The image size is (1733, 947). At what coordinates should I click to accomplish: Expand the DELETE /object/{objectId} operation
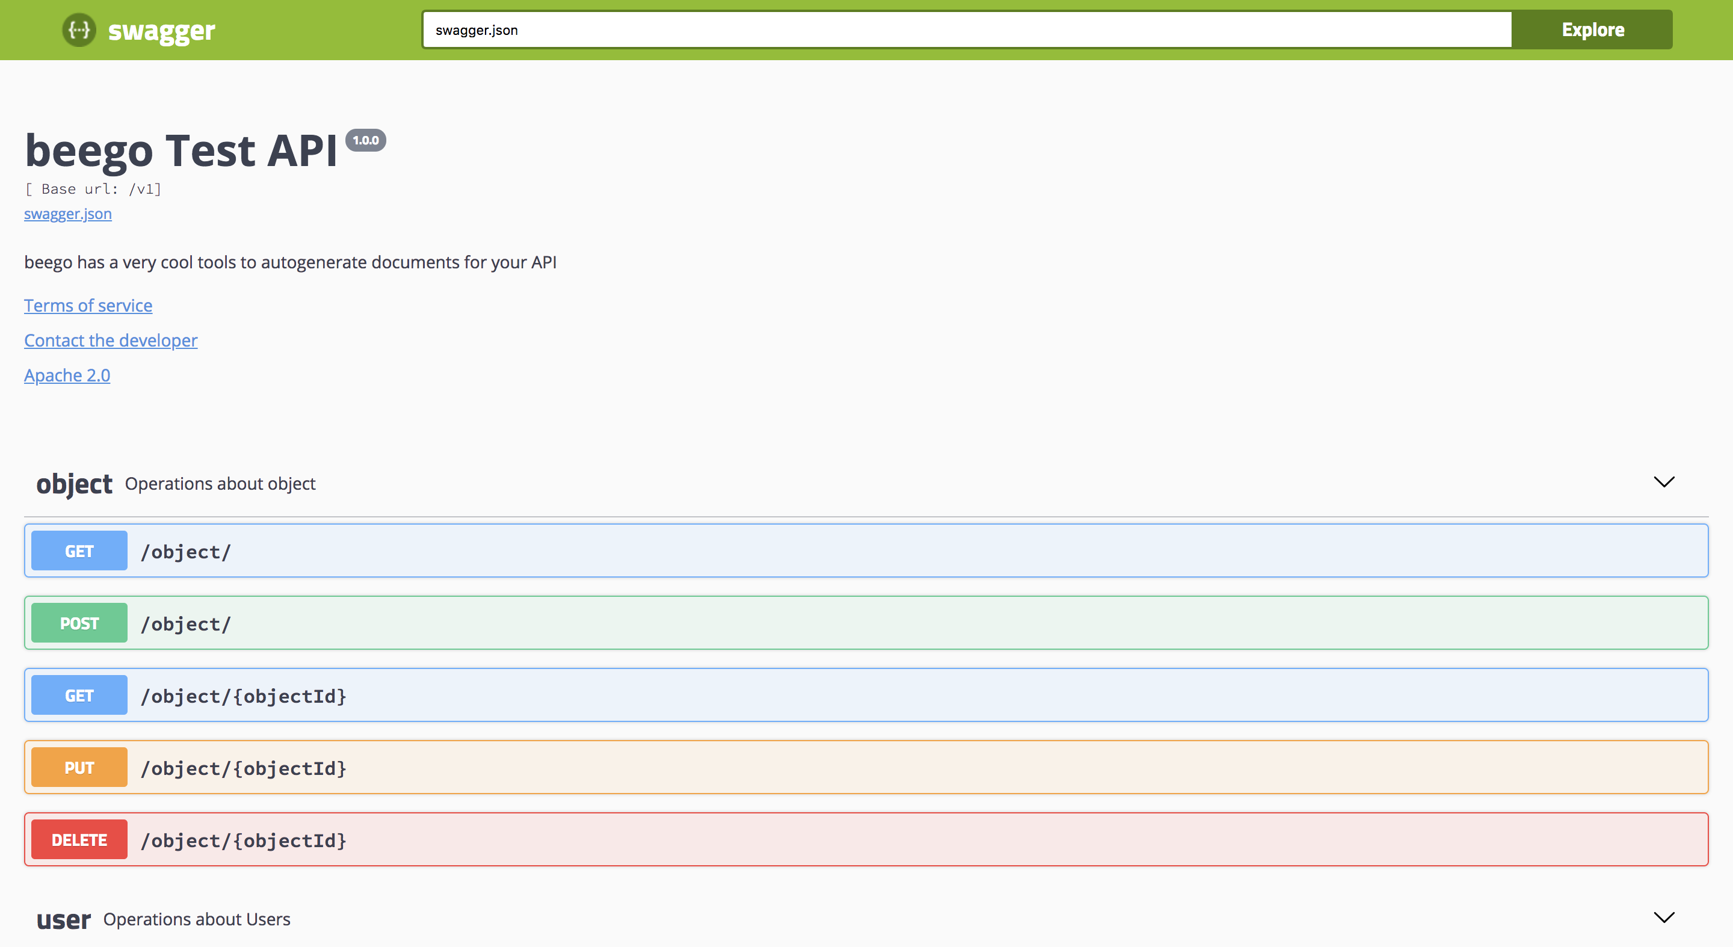click(x=866, y=839)
